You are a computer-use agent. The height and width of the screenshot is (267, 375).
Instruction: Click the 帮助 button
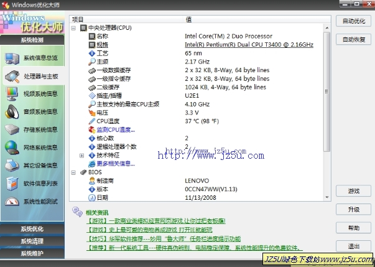(x=353, y=228)
